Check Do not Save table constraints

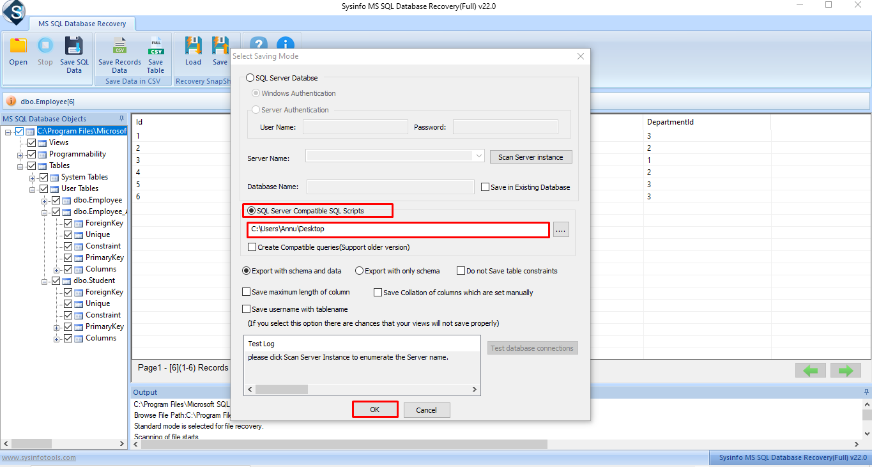pos(461,271)
